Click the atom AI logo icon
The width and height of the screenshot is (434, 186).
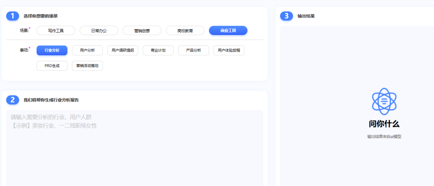384,101
